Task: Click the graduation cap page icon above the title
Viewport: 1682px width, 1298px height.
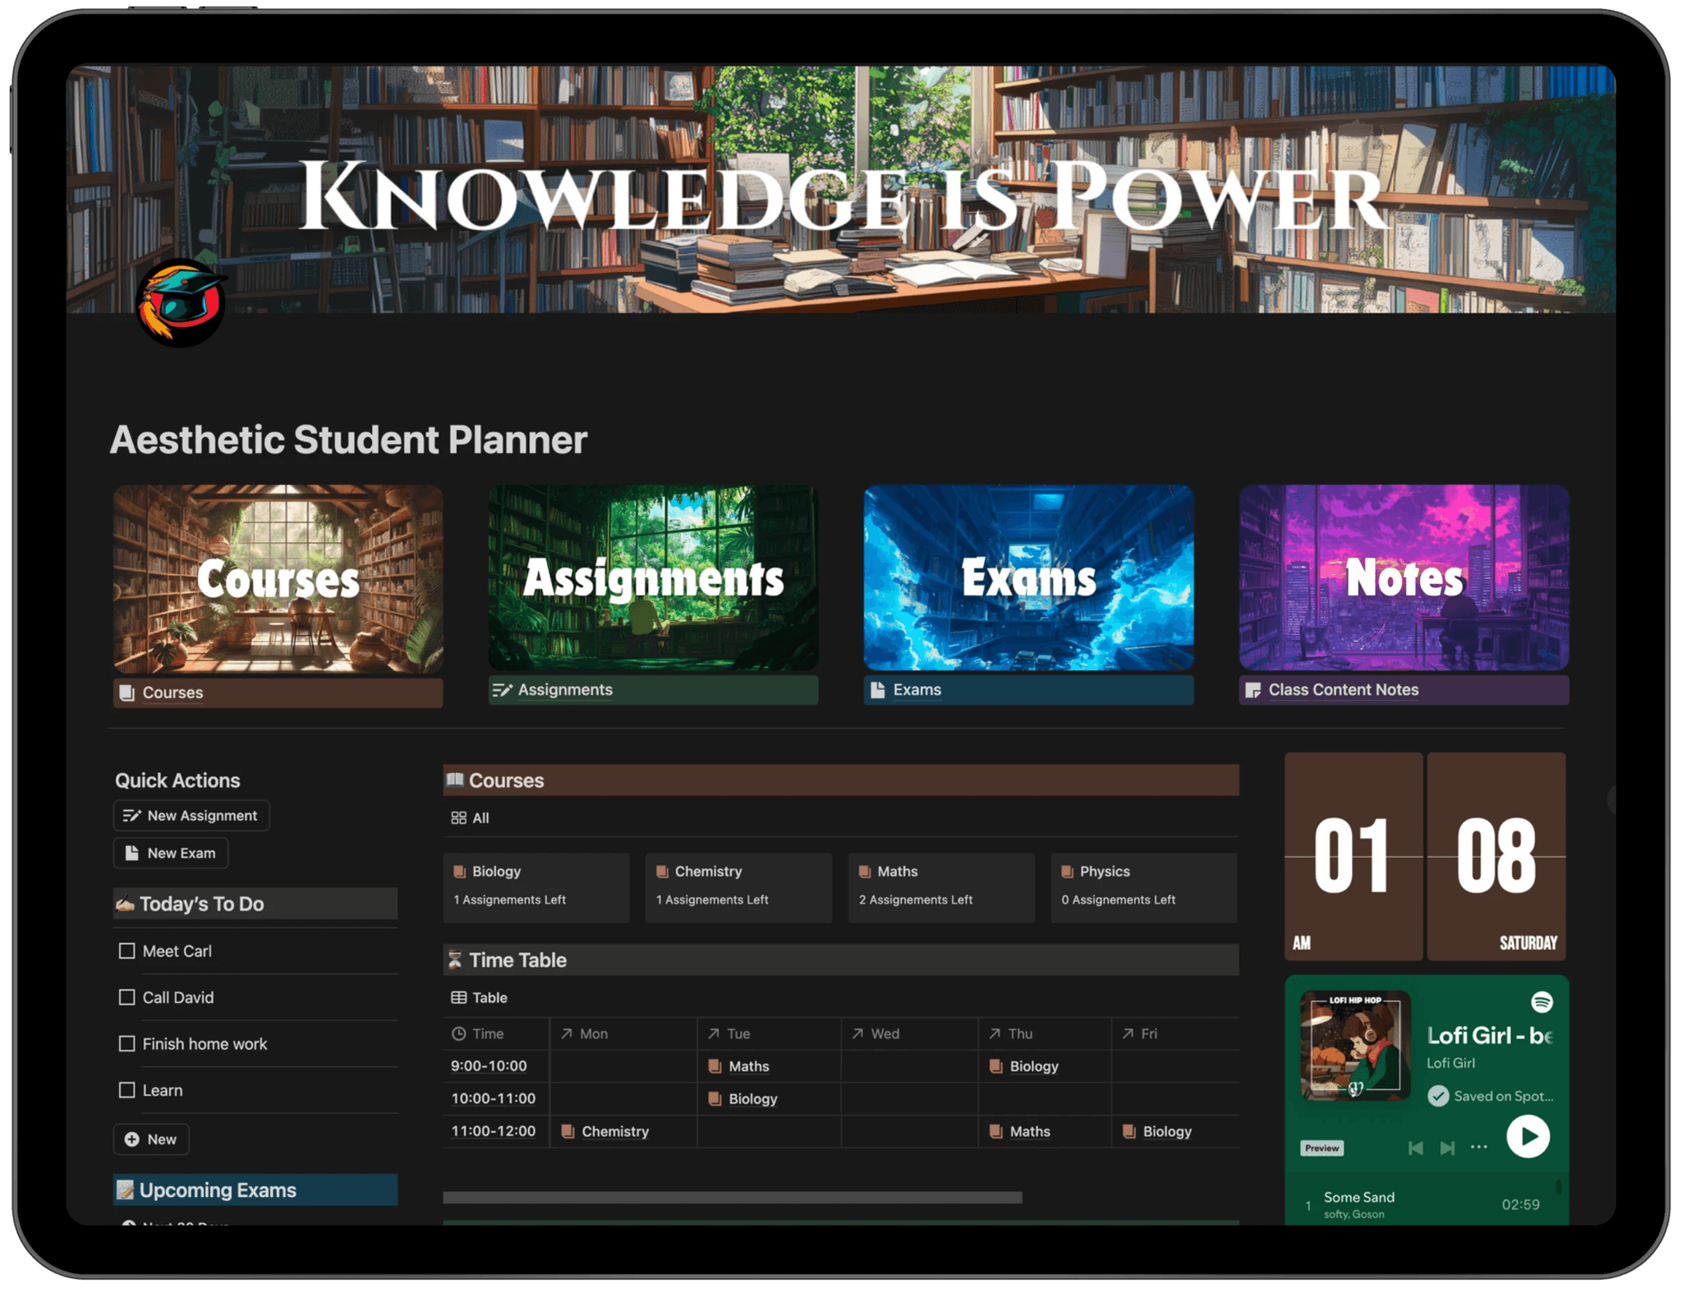Action: pyautogui.click(x=181, y=303)
